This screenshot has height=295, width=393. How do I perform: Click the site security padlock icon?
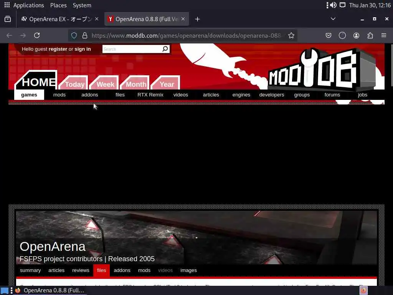pos(85,35)
